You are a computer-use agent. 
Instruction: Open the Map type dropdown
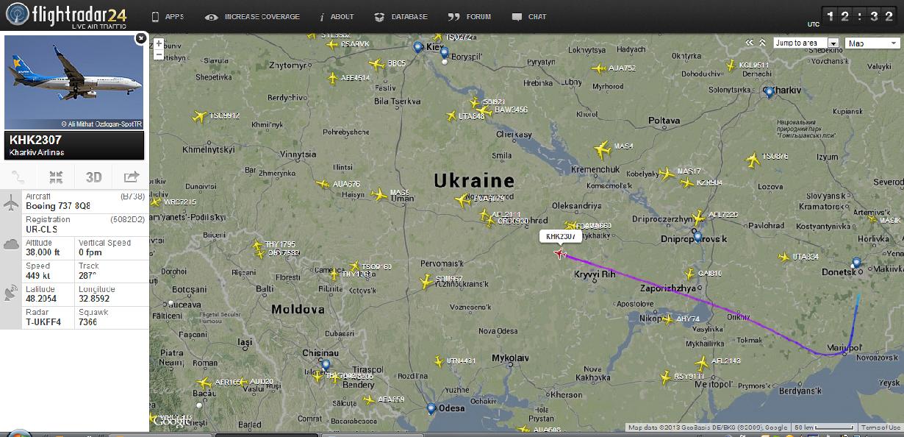[872, 43]
